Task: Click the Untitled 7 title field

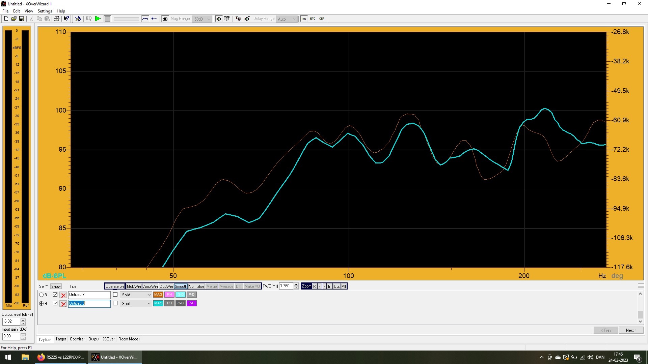Action: pyautogui.click(x=89, y=295)
